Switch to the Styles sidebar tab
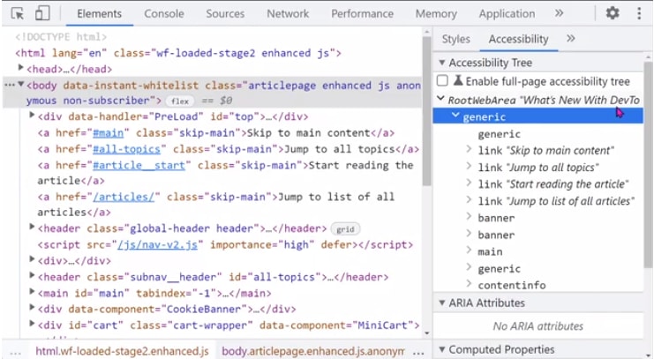The height and width of the screenshot is (359, 654). (456, 39)
